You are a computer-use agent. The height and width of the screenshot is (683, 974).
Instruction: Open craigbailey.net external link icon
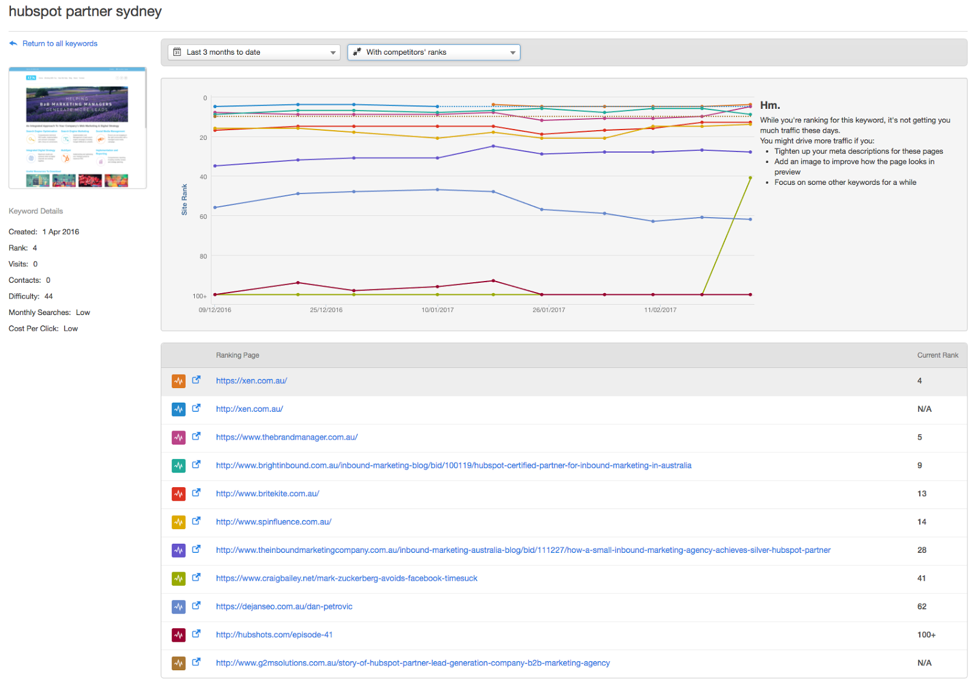196,578
